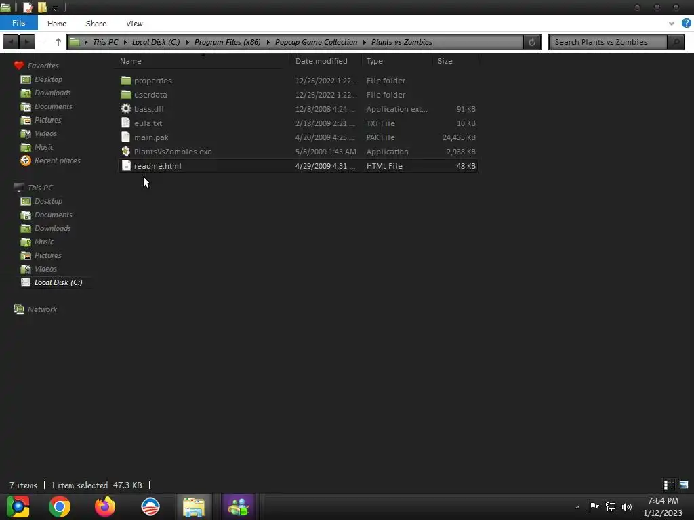Click the 24,435 KB size value
This screenshot has height=520, width=694.
click(459, 137)
